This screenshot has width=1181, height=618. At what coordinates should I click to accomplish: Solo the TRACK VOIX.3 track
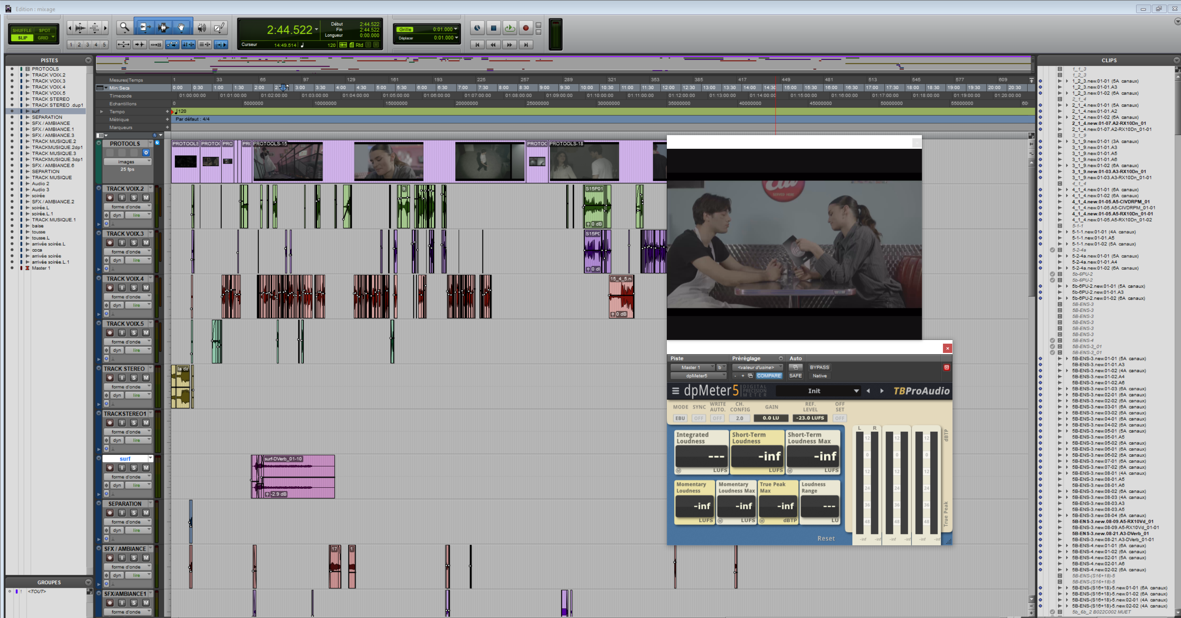134,243
